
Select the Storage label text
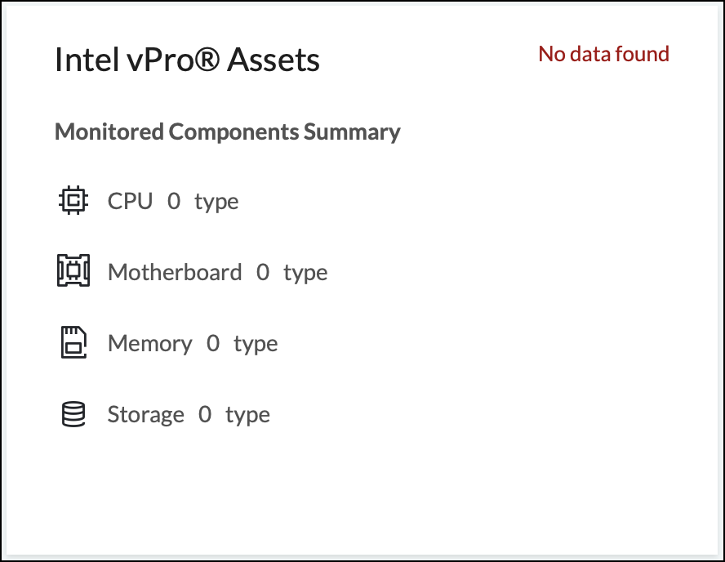tap(146, 414)
